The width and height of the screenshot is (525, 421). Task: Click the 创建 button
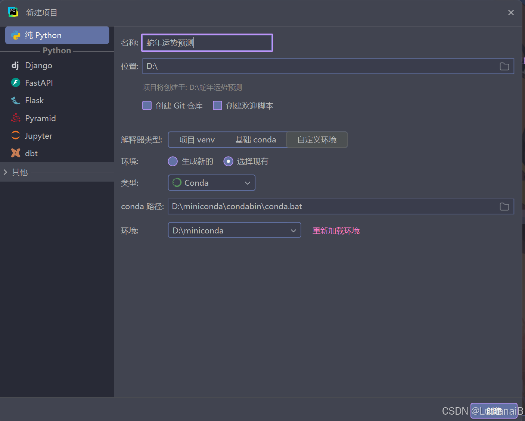(x=494, y=411)
